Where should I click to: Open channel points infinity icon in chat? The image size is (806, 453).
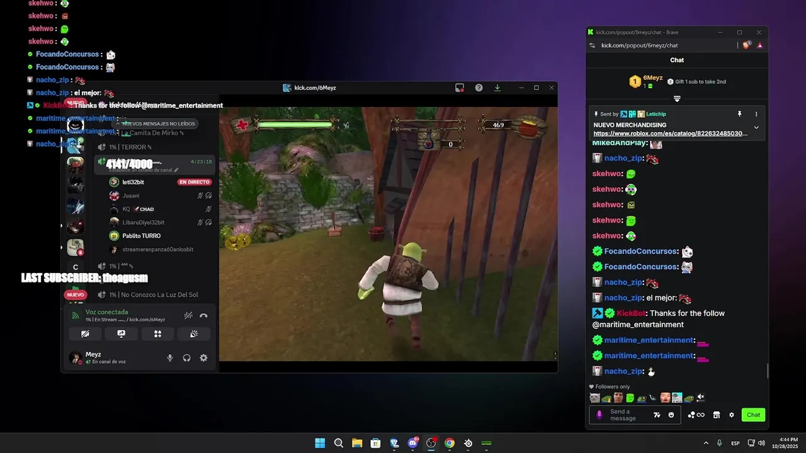point(696,415)
